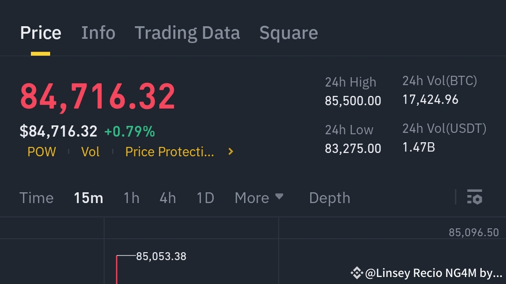506x284 pixels.
Task: Select the 4h interval
Action: pos(168,198)
